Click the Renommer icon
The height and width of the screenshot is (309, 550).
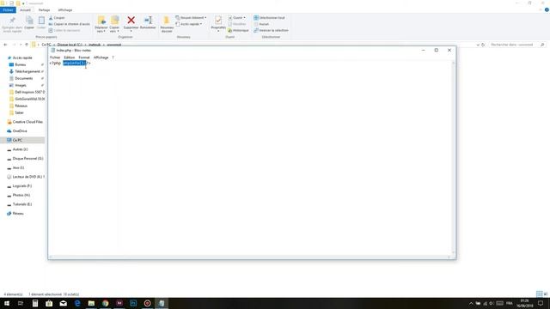(148, 21)
